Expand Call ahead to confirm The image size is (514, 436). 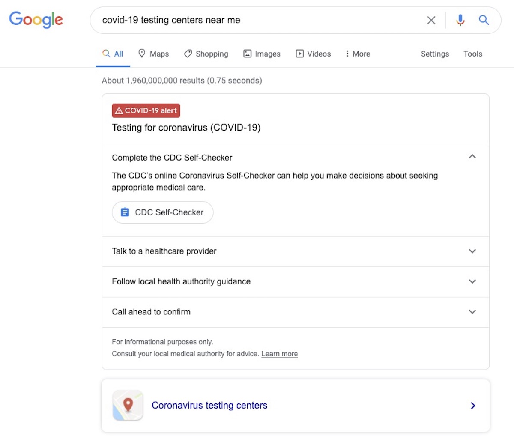point(296,312)
